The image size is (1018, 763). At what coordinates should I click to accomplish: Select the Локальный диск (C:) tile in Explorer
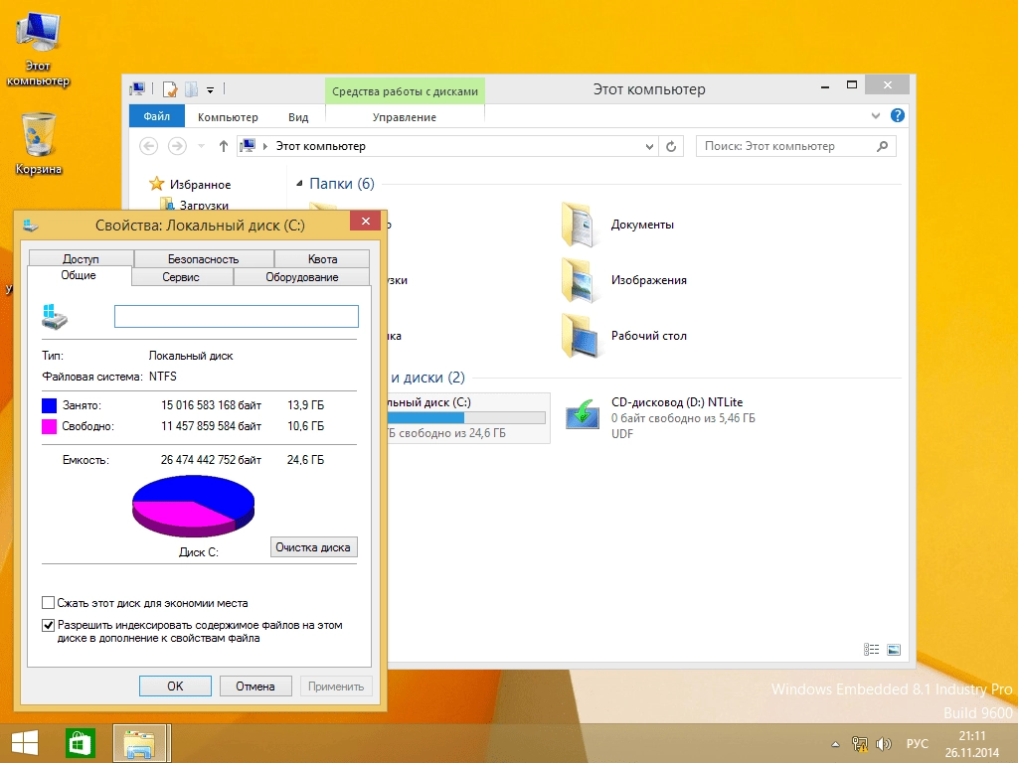[469, 418]
